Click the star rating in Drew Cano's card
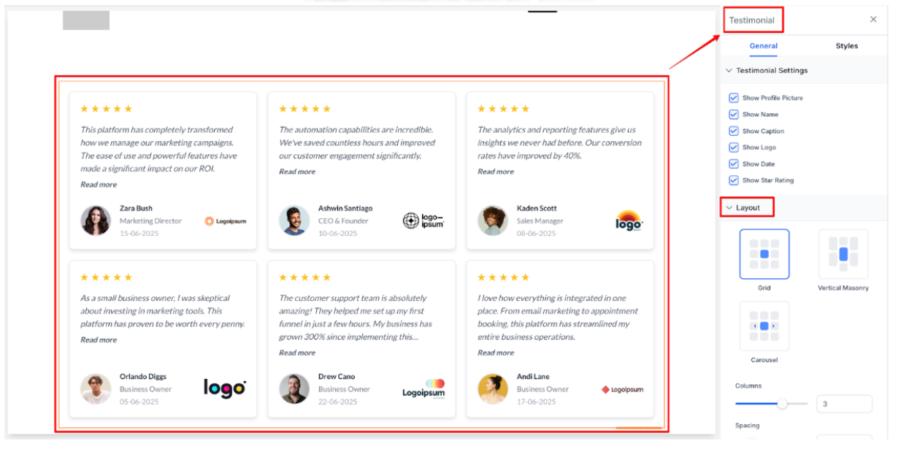 click(x=304, y=277)
